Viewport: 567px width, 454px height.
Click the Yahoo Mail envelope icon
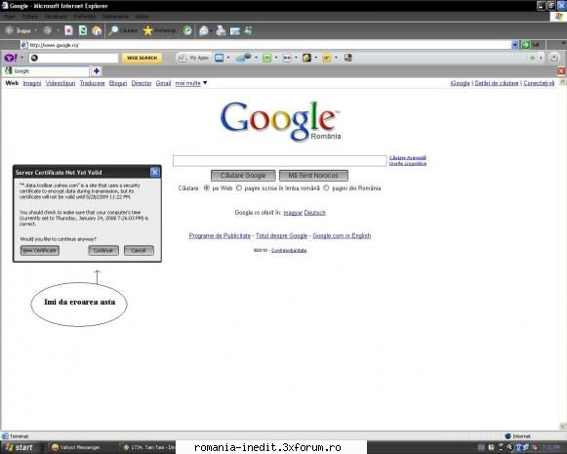click(x=219, y=58)
